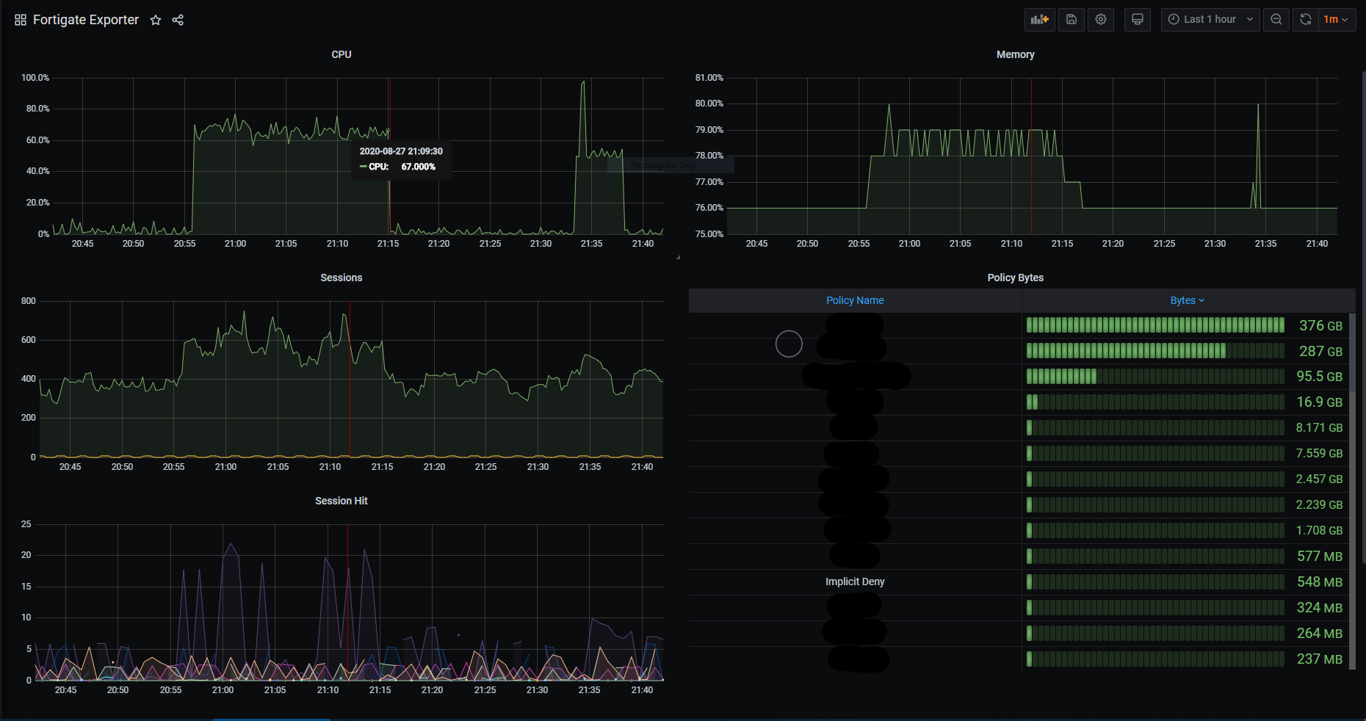Open the Policy Bytes panel title menu
The image size is (1366, 721).
[x=1016, y=278]
